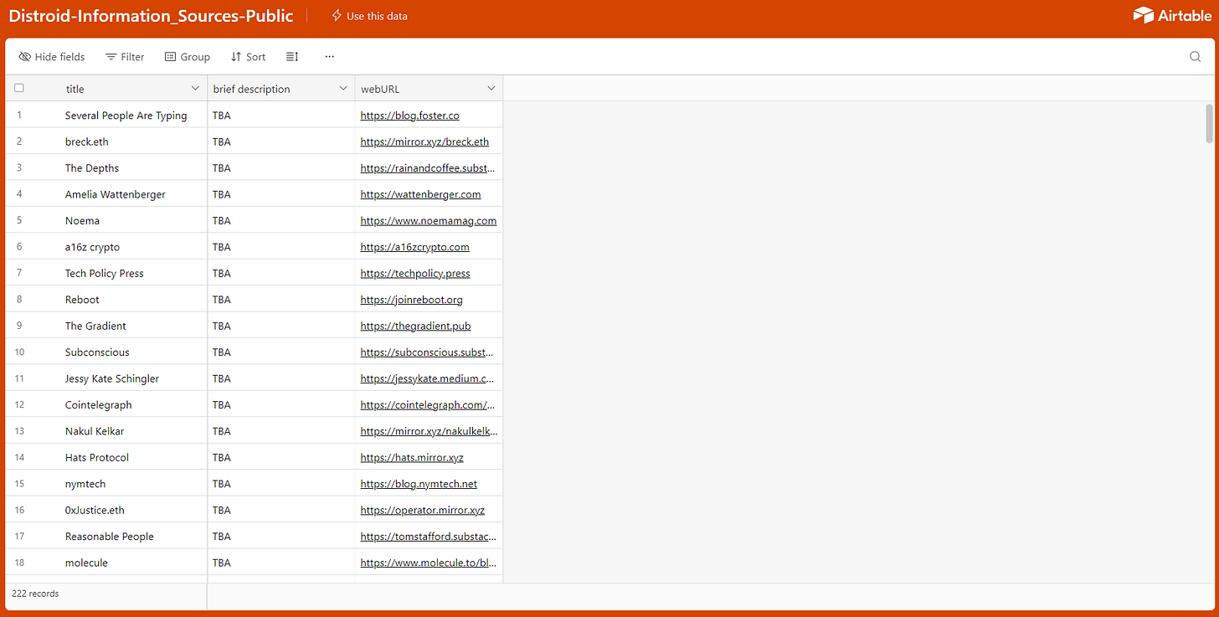The width and height of the screenshot is (1219, 617).
Task: Open the cointelegraph.com link
Action: point(429,404)
